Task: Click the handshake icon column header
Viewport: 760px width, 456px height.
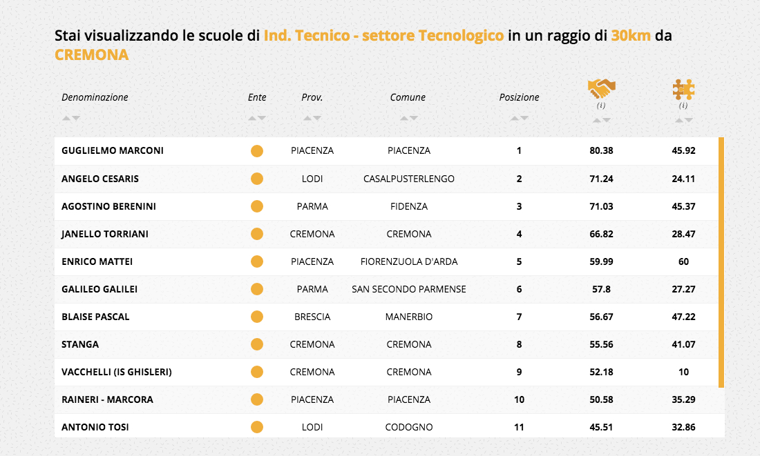Action: click(601, 88)
